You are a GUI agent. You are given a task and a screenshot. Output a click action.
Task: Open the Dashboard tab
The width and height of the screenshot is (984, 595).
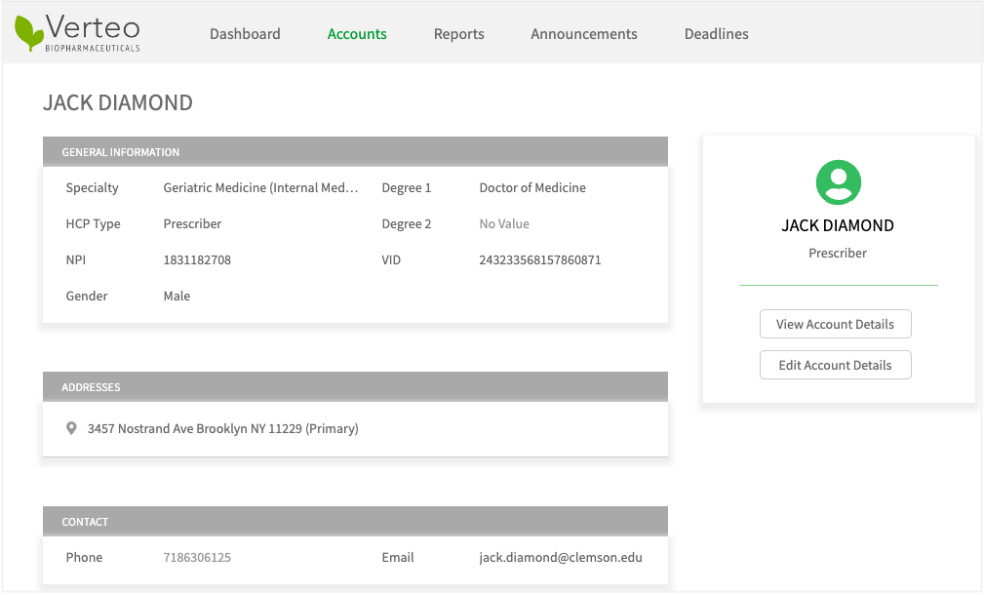(245, 34)
